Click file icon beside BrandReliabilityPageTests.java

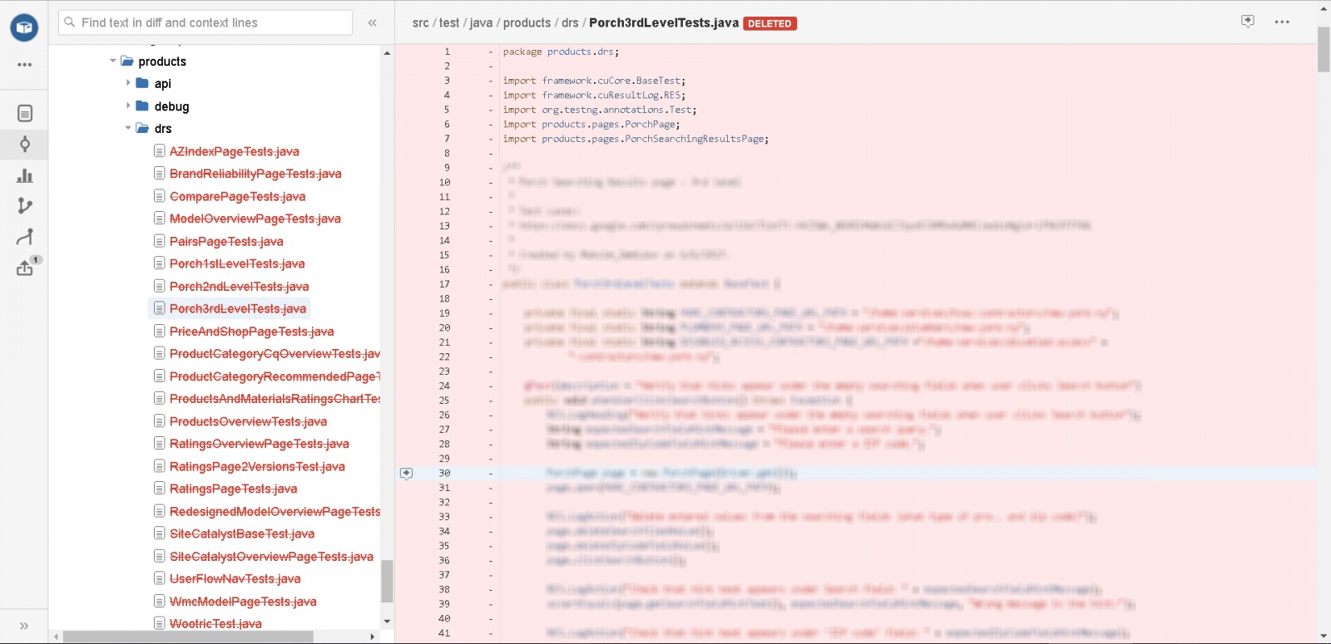[x=159, y=174]
